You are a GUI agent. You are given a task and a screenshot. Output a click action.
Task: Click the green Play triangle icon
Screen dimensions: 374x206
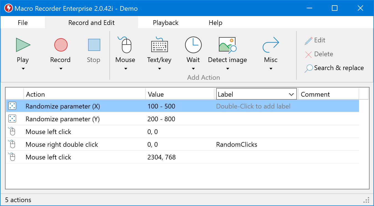tap(23, 45)
